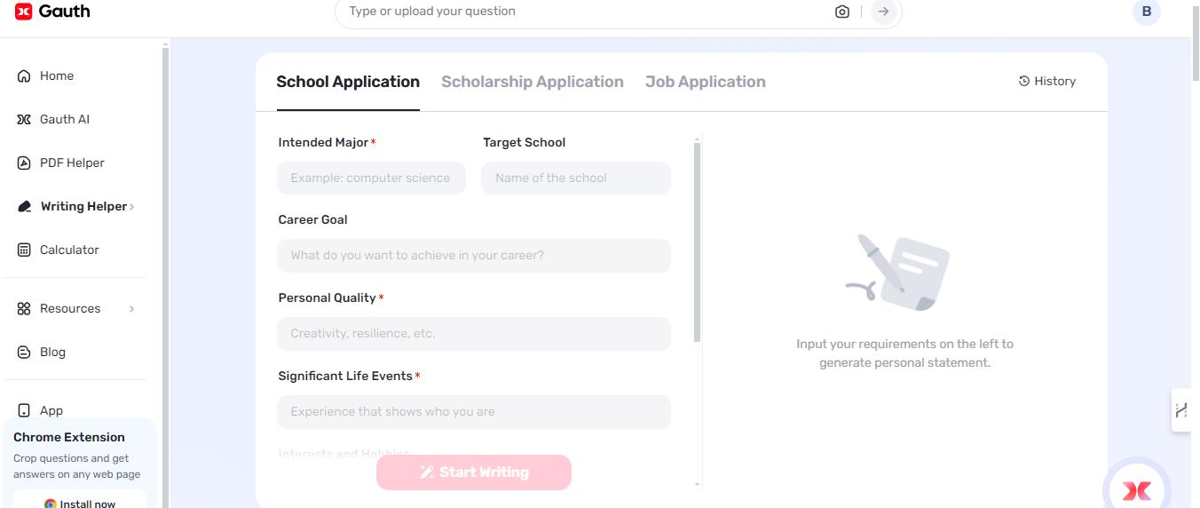Open the Calculator tool
The height and width of the screenshot is (508, 1200).
coord(68,250)
